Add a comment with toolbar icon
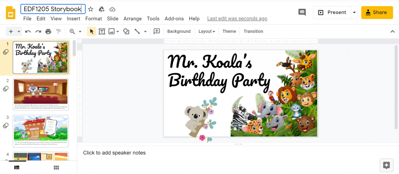The width and height of the screenshot is (399, 174). click(157, 31)
